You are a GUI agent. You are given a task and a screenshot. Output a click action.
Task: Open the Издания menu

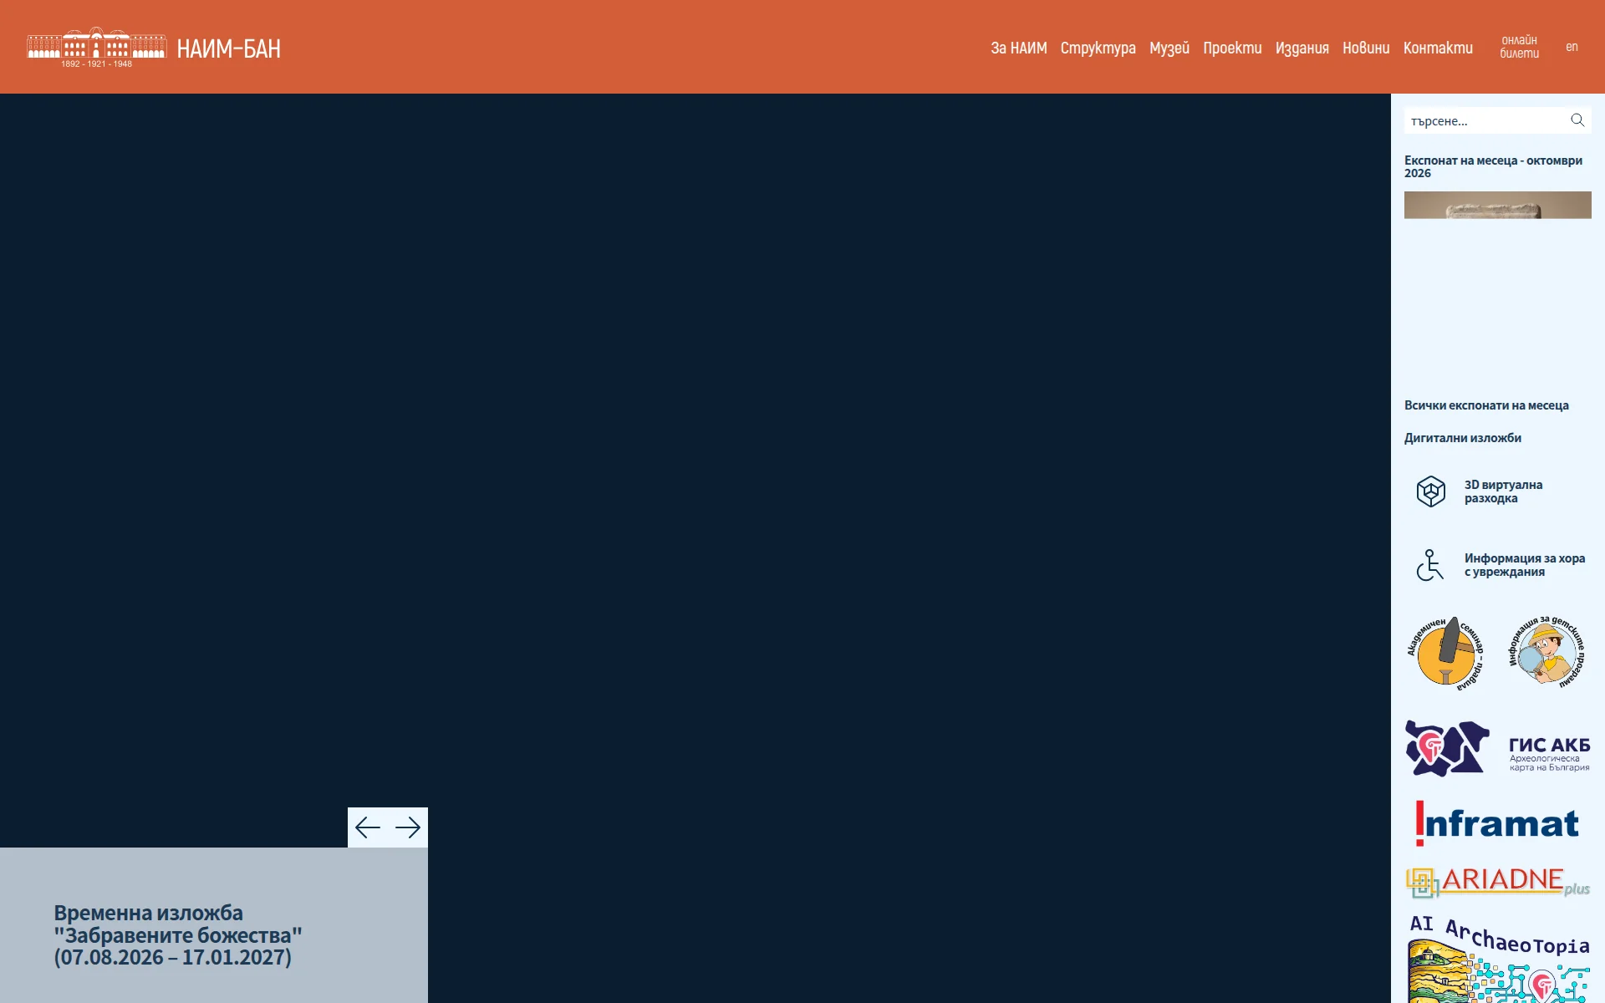point(1302,48)
